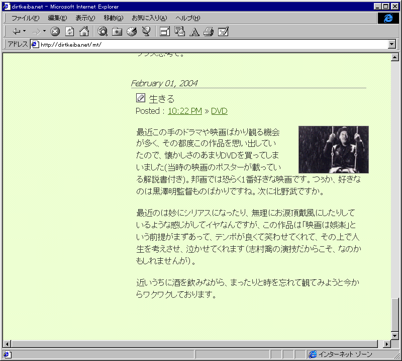This screenshot has height=361, width=402.
Task: Open the Favorites folder toolbar icon
Action: tap(117, 32)
